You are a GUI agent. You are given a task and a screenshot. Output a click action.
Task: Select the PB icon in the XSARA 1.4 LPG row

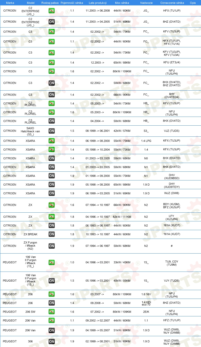(x=52, y=141)
